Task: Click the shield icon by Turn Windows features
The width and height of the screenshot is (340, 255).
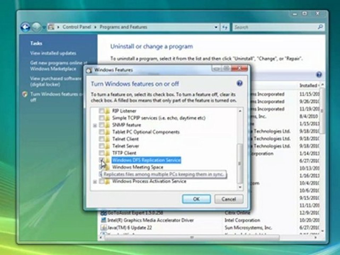Action: coord(25,94)
